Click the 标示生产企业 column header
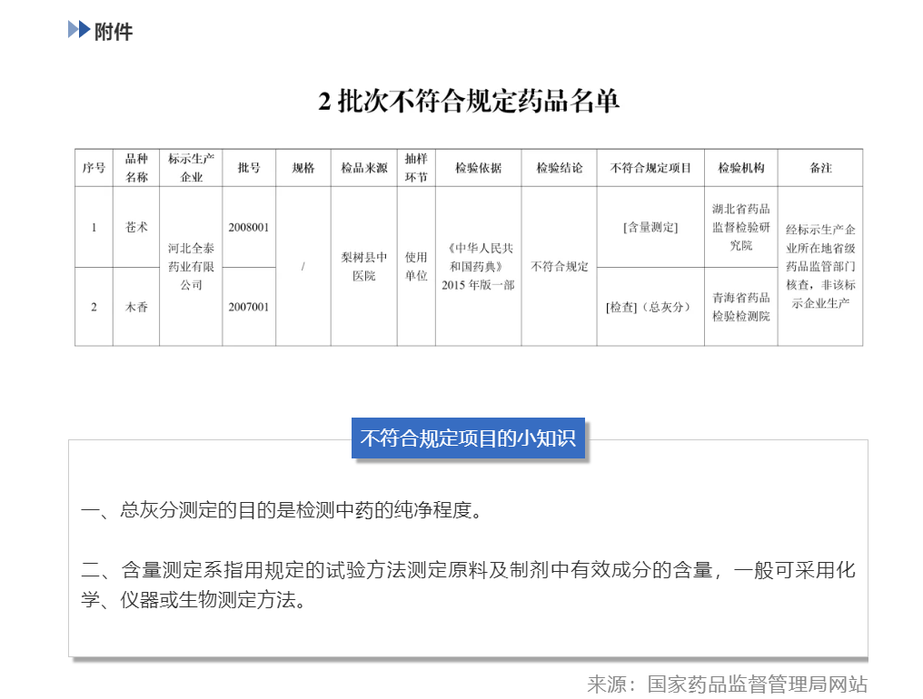 coord(191,168)
